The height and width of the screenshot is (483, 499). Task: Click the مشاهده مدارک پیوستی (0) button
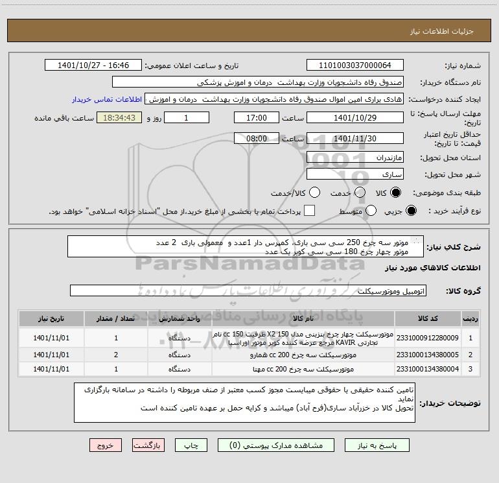pyautogui.click(x=276, y=445)
